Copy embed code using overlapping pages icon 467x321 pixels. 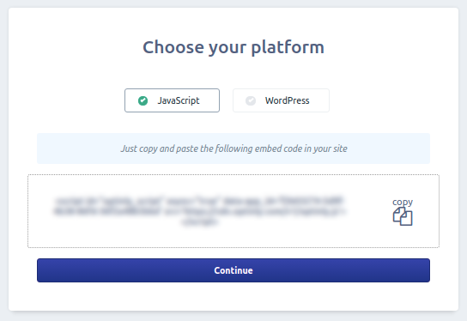[403, 216]
